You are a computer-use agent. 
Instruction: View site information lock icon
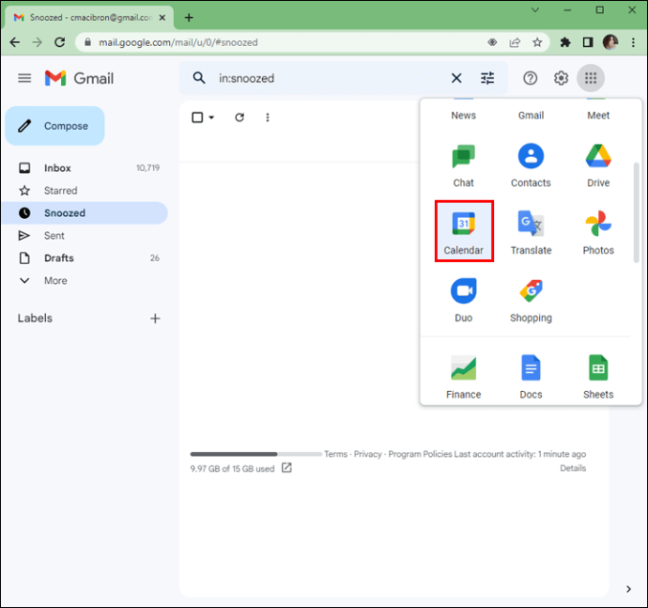(87, 42)
